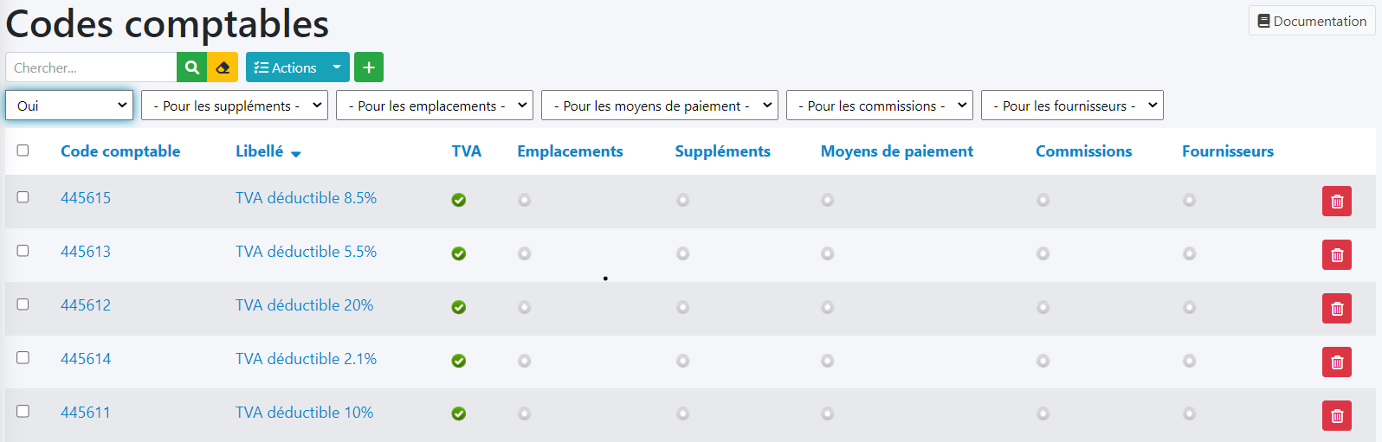Delete accounting code 445615 with trash icon
The height and width of the screenshot is (442, 1382).
tap(1336, 202)
